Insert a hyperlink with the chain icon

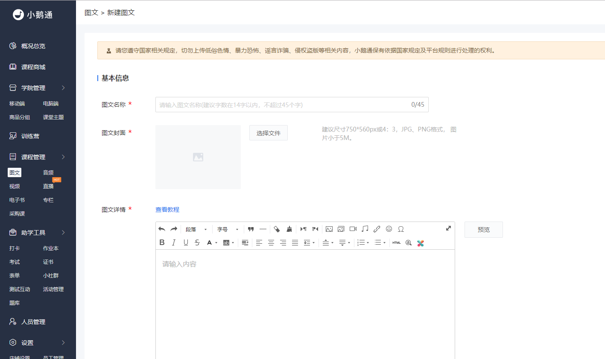coord(377,229)
